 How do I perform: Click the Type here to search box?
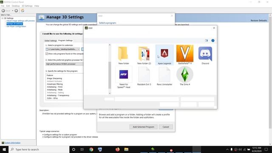click(39, 149)
